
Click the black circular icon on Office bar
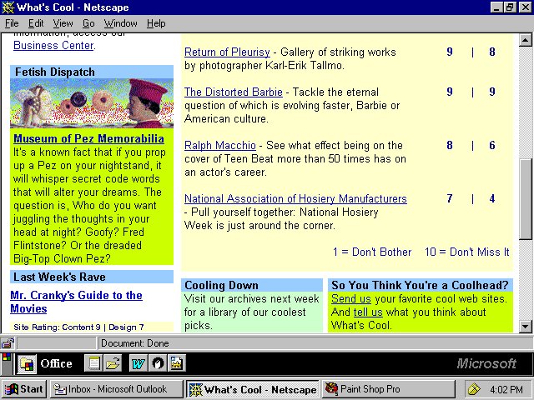click(x=158, y=363)
